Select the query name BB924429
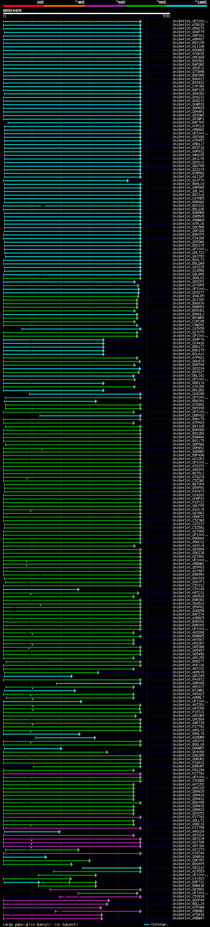The width and height of the screenshot is (210, 927). tap(12, 11)
